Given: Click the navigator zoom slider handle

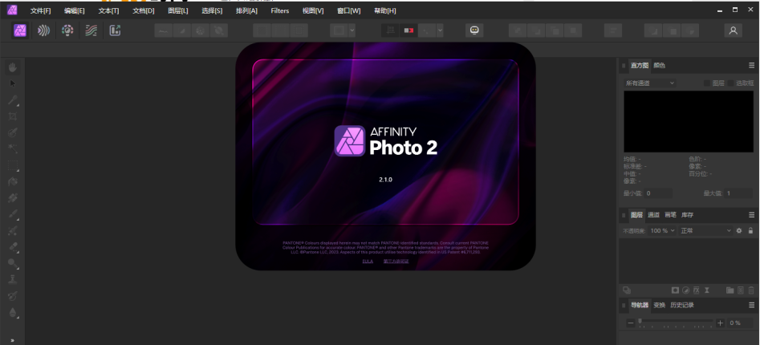Looking at the screenshot, I should [640, 321].
